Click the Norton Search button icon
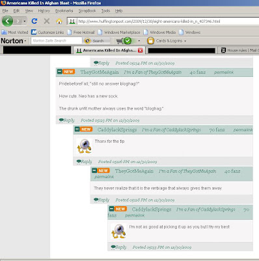 pyautogui.click(x=87, y=40)
